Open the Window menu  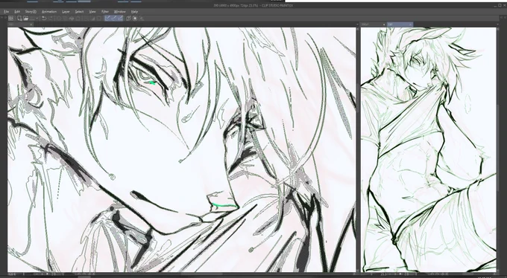119,12
